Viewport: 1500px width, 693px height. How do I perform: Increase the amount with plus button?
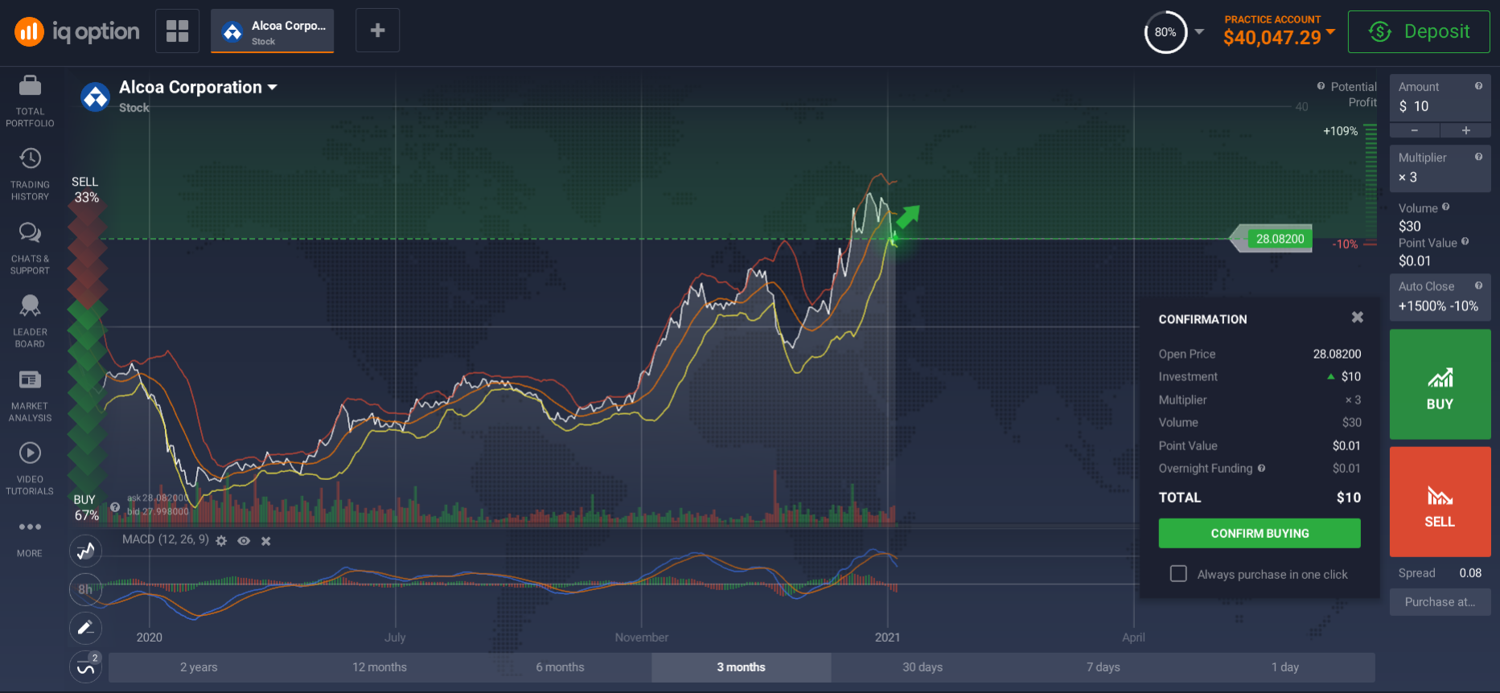(x=1465, y=130)
